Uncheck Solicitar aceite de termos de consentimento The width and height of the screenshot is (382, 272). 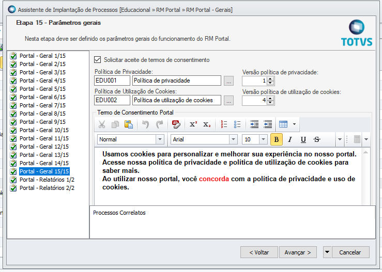(x=98, y=59)
